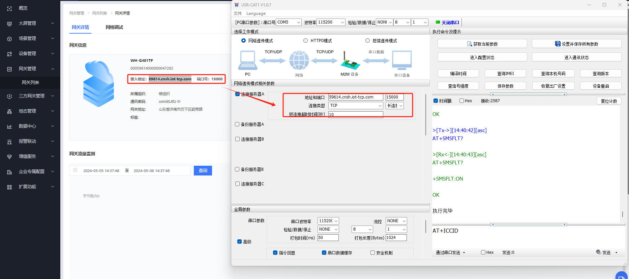Click the 地址和端口 server address field
629x279 pixels.
[356, 97]
